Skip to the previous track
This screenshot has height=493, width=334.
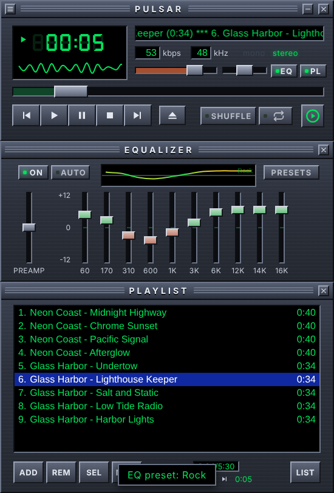(x=26, y=115)
